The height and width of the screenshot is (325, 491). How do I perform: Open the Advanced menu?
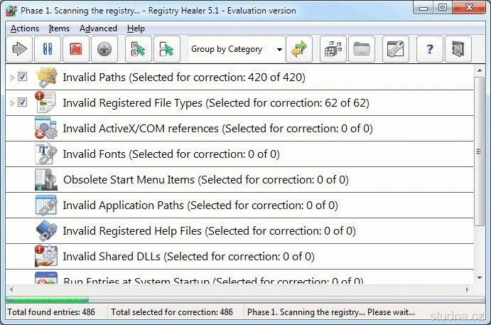click(98, 28)
